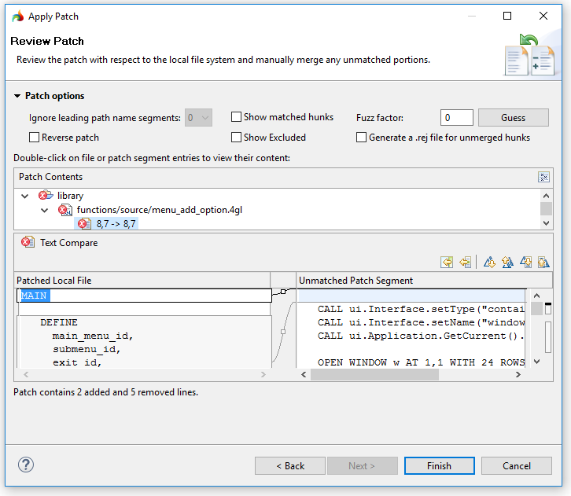
Task: Select the functions/source/menu_add_option.4gl entry
Action: tap(165, 210)
